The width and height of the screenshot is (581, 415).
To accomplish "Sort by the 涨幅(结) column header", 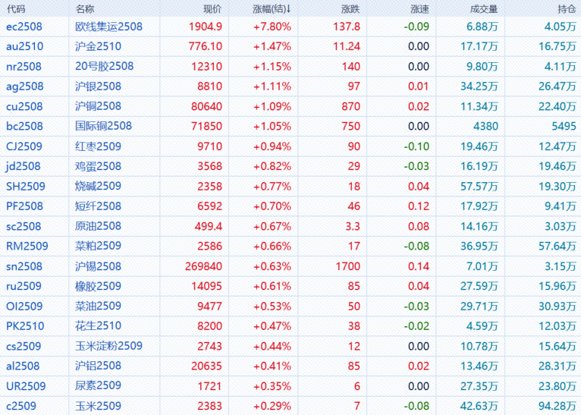I will (x=272, y=9).
